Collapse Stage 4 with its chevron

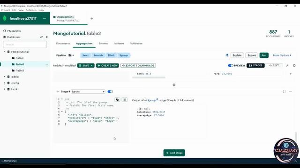tap(57, 91)
